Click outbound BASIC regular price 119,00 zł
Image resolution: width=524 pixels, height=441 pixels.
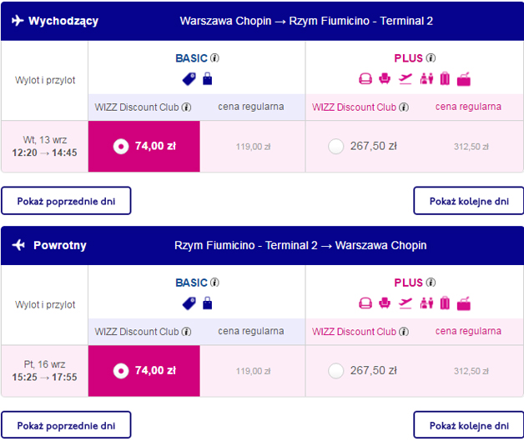pyautogui.click(x=253, y=147)
